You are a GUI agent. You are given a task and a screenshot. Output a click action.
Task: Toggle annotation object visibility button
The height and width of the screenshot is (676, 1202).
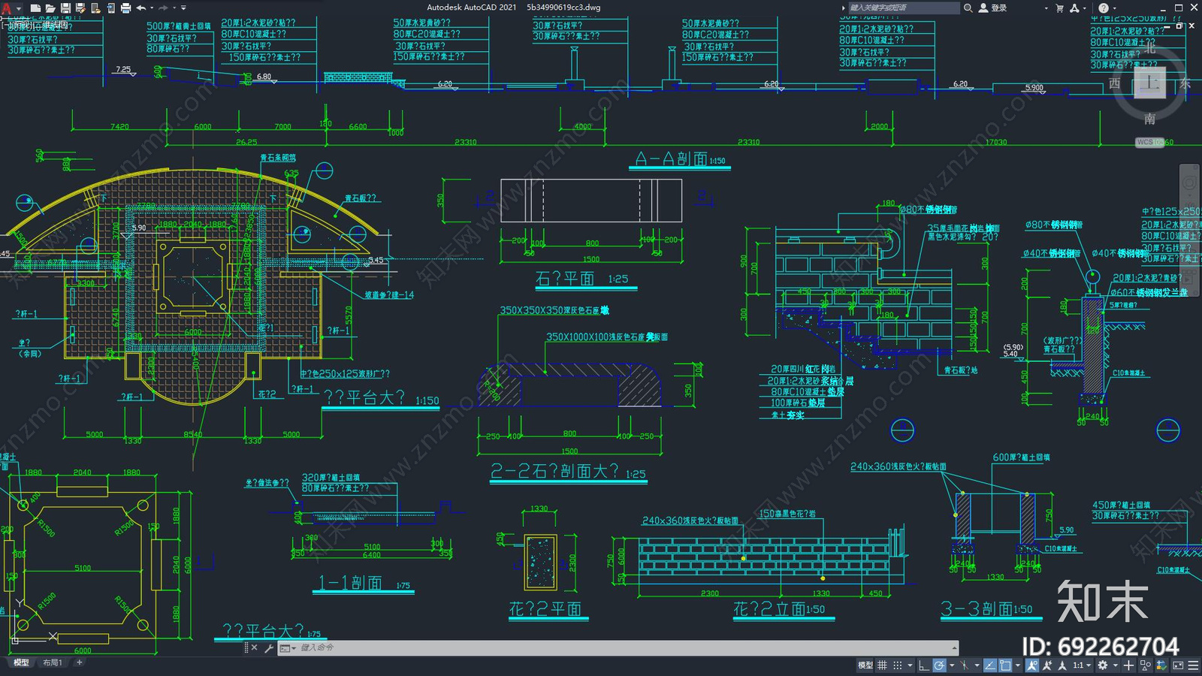click(x=1032, y=665)
